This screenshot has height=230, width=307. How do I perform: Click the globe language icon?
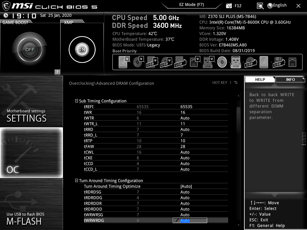click(270, 5)
